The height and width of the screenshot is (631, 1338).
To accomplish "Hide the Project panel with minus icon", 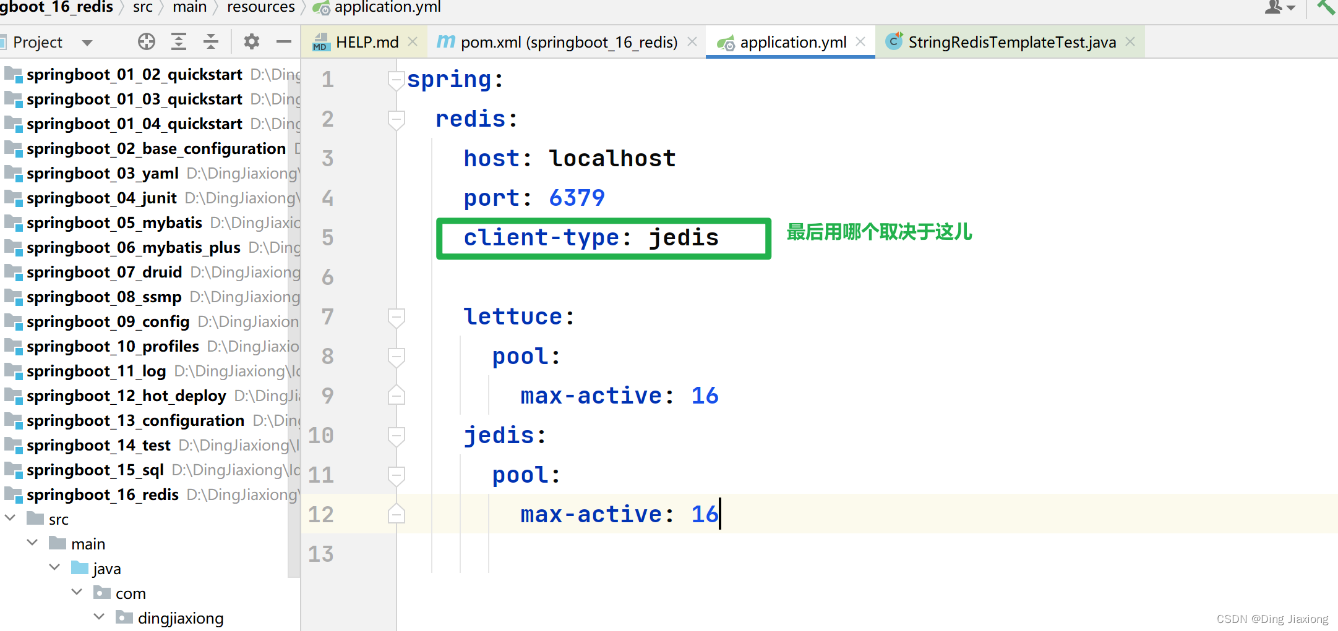I will [284, 41].
